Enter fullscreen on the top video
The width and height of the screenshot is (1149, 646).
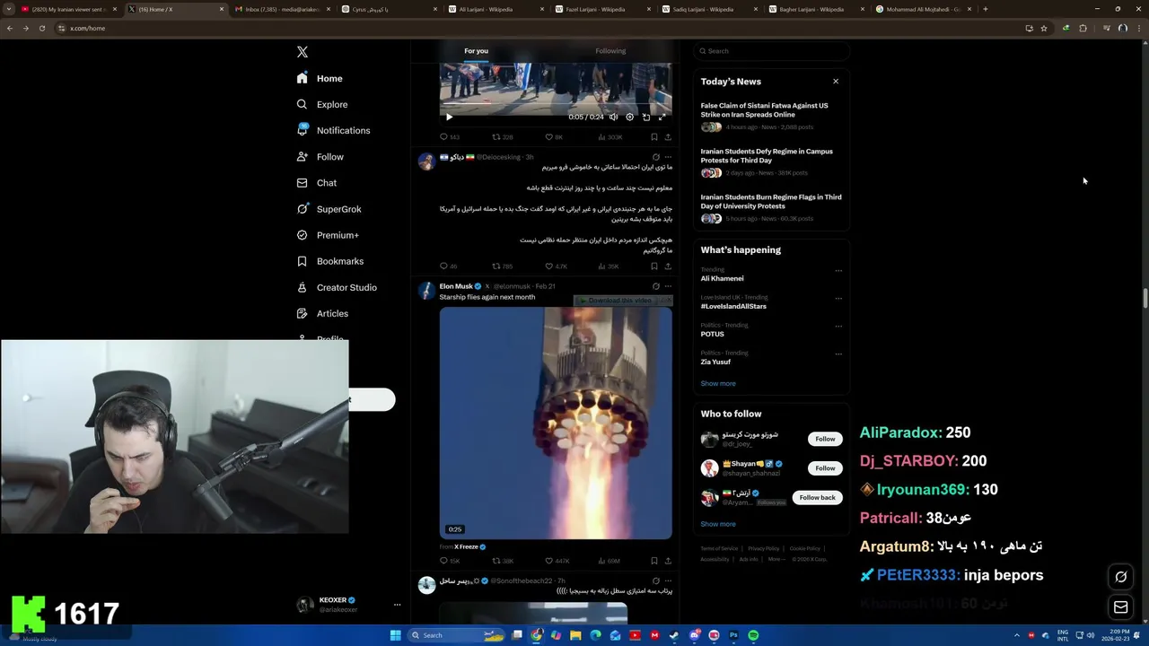coord(662,117)
